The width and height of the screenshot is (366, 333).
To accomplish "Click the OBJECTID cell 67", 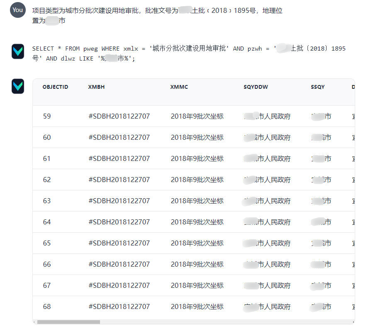I will click(47, 285).
